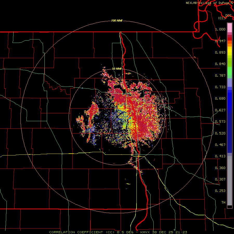The width and height of the screenshot is (234, 234).
Task: Click the 0.413 scale value
Action: point(220,156)
